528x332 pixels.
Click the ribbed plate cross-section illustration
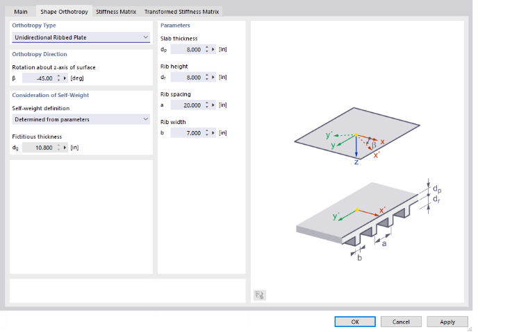(x=369, y=220)
